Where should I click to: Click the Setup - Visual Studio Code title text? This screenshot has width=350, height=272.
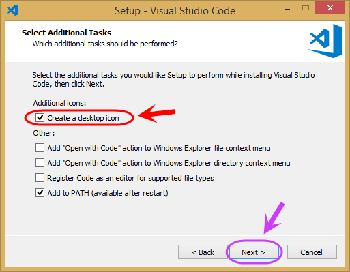(175, 11)
